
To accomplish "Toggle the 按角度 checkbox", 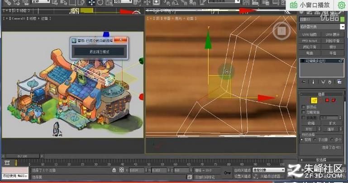I will pos(303,117).
